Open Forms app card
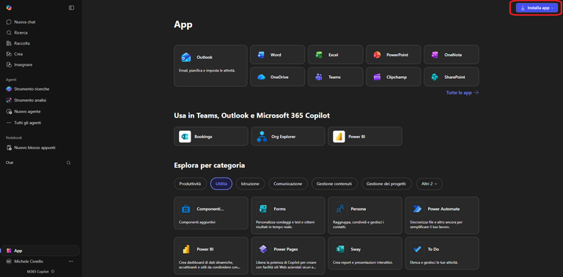Screen dimensions: 563x277 click(287, 215)
